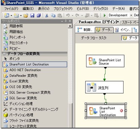The width and height of the screenshot is (140, 129).
Task: Click データ フローの変換先 section header text
Action: tap(24, 54)
